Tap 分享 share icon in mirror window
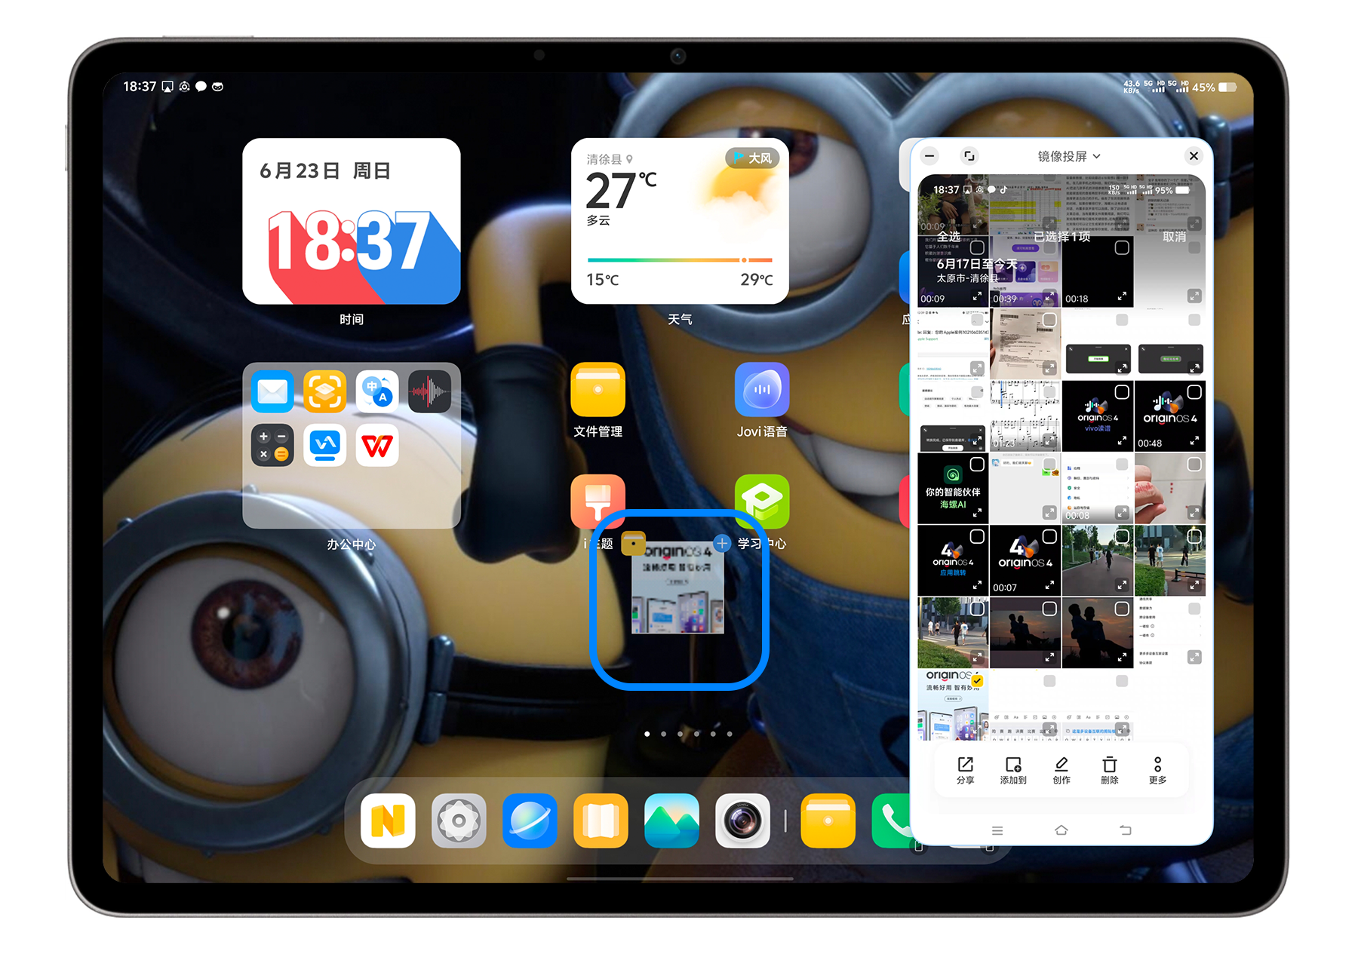Screen dimensions: 1358x954 tap(966, 769)
